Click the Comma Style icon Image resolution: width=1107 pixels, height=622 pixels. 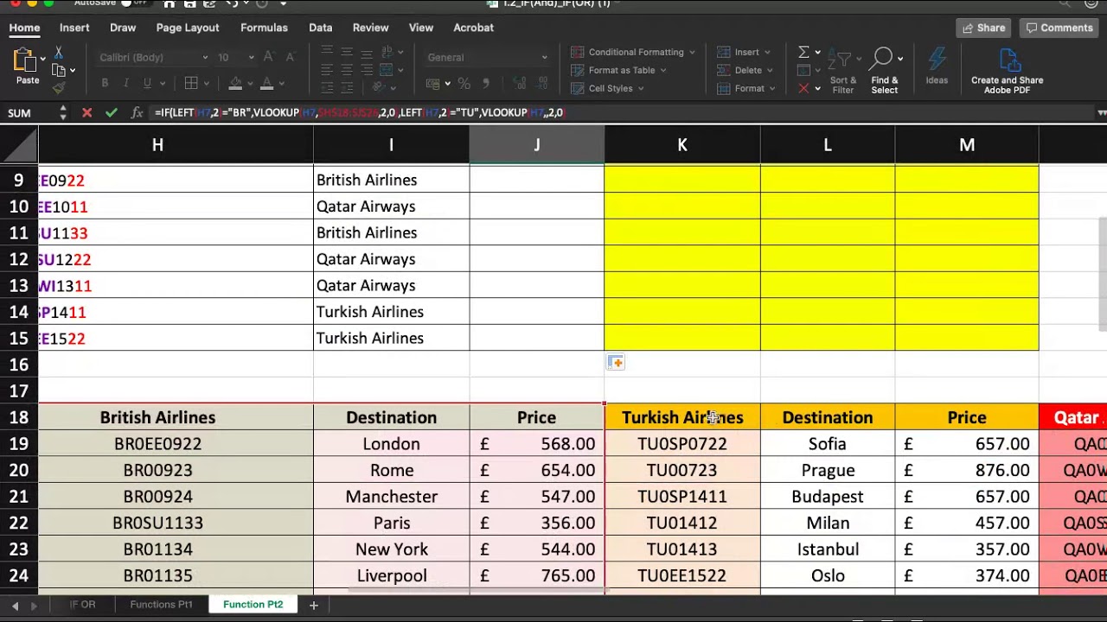pos(486,84)
